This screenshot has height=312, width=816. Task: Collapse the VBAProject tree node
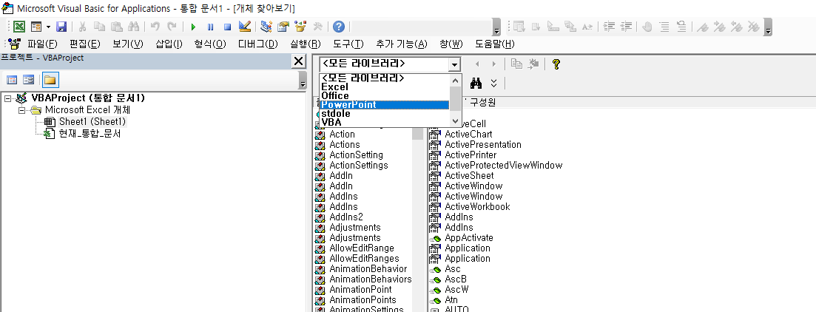tap(7, 98)
